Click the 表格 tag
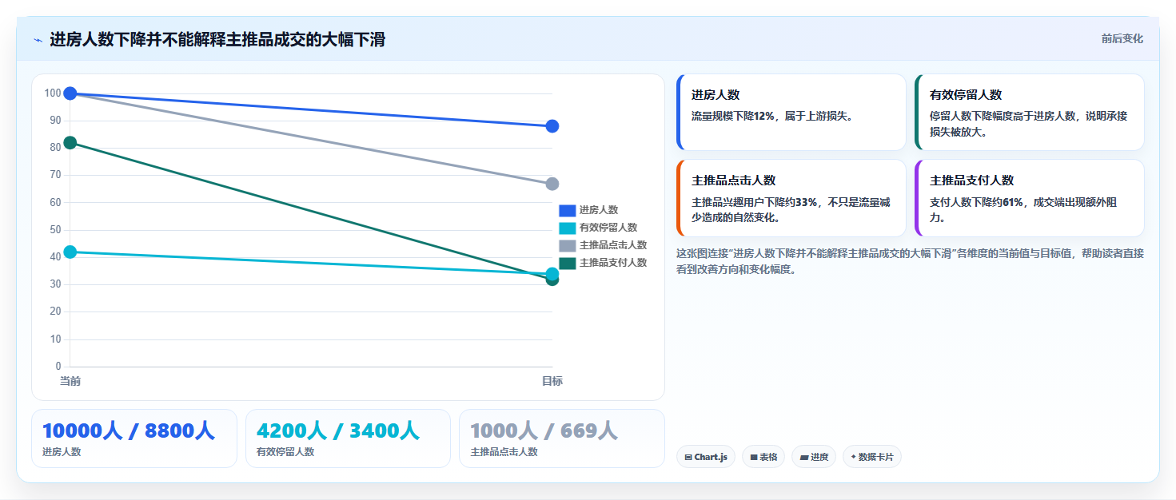Screen dimensions: 1176x500 763,457
